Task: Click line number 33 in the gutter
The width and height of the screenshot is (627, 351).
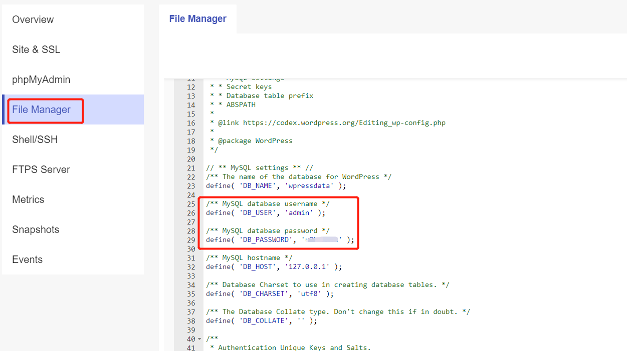Action: (191, 276)
